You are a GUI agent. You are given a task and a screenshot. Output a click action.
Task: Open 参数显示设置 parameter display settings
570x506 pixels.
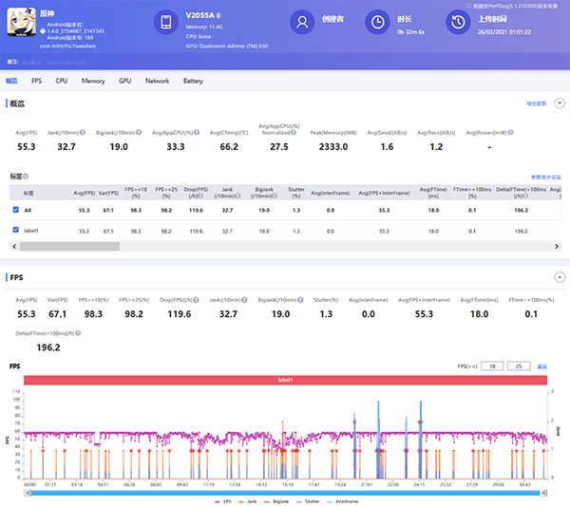(x=545, y=178)
